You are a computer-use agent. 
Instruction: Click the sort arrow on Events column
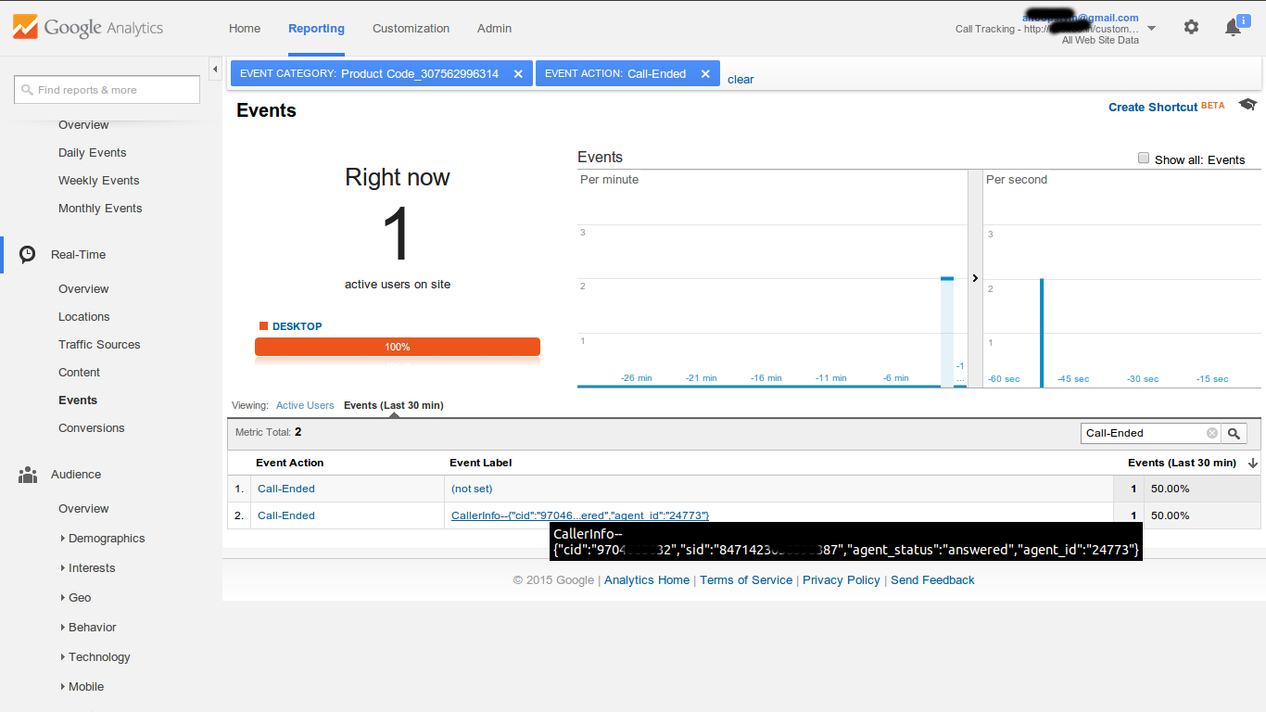(1253, 463)
